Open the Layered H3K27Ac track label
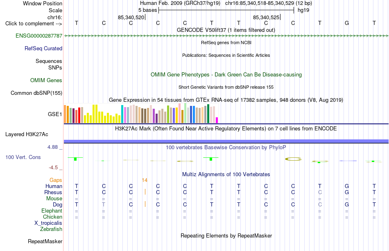 [27, 134]
